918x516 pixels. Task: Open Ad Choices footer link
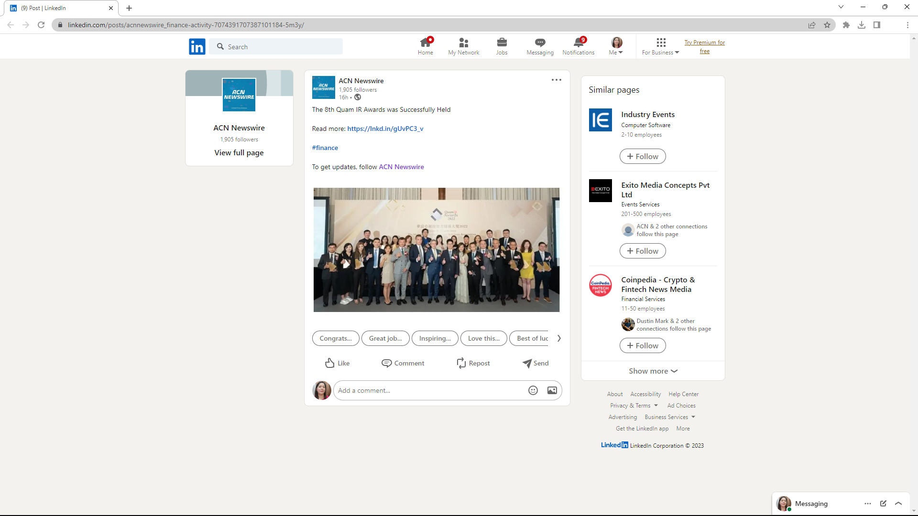pos(681,406)
